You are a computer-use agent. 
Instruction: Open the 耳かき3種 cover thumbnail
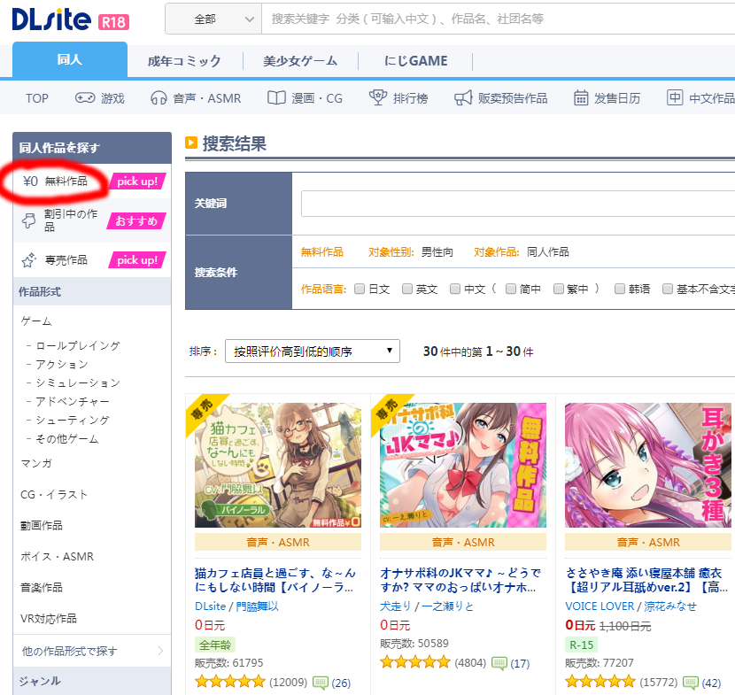648,465
